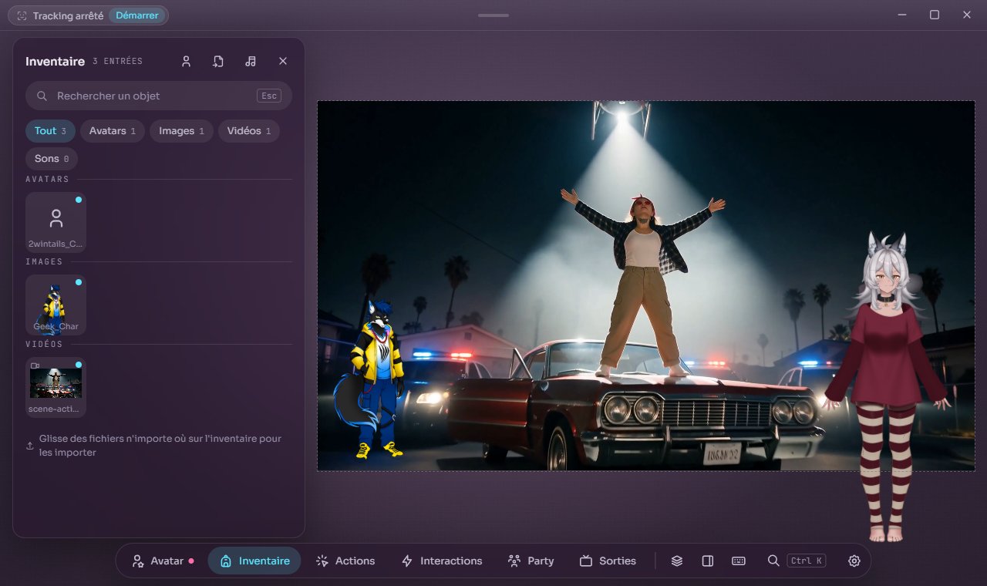Focus the 'Rechercher un objet' search field
This screenshot has height=586, width=987.
tap(159, 96)
